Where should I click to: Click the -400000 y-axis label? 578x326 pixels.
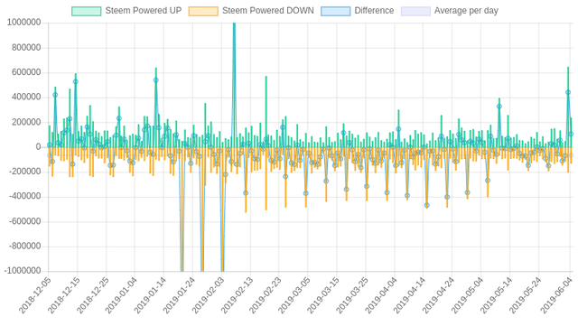pos(24,197)
